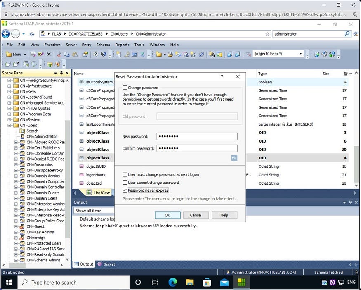Check User cannot change password
This screenshot has width=361, height=290.
click(x=125, y=182)
